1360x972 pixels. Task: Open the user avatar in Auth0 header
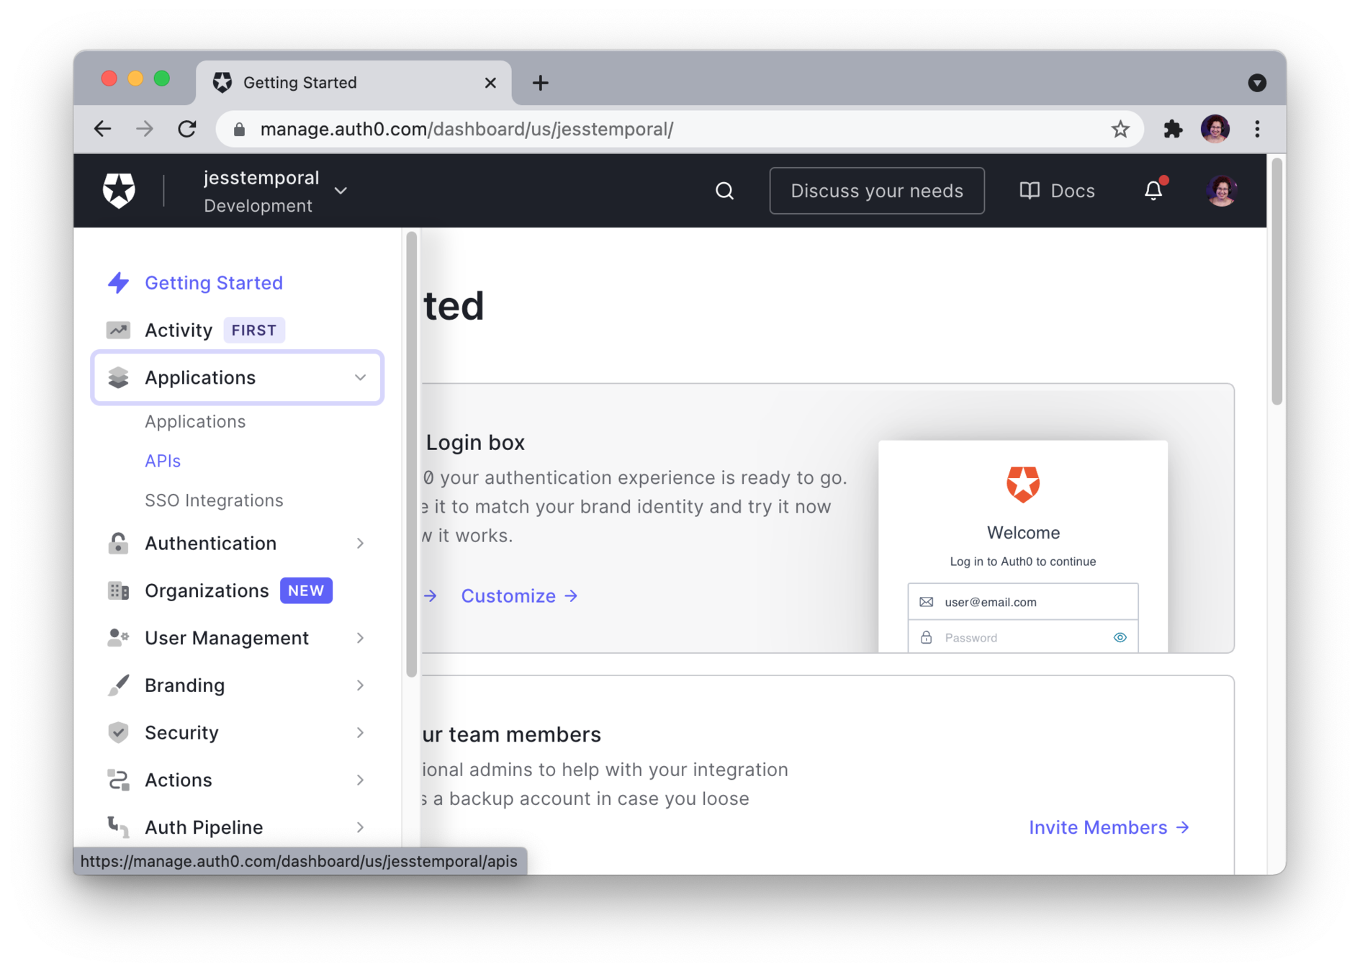1221,191
